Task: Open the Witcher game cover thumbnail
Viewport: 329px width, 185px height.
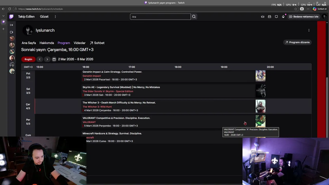Action: (x=260, y=106)
